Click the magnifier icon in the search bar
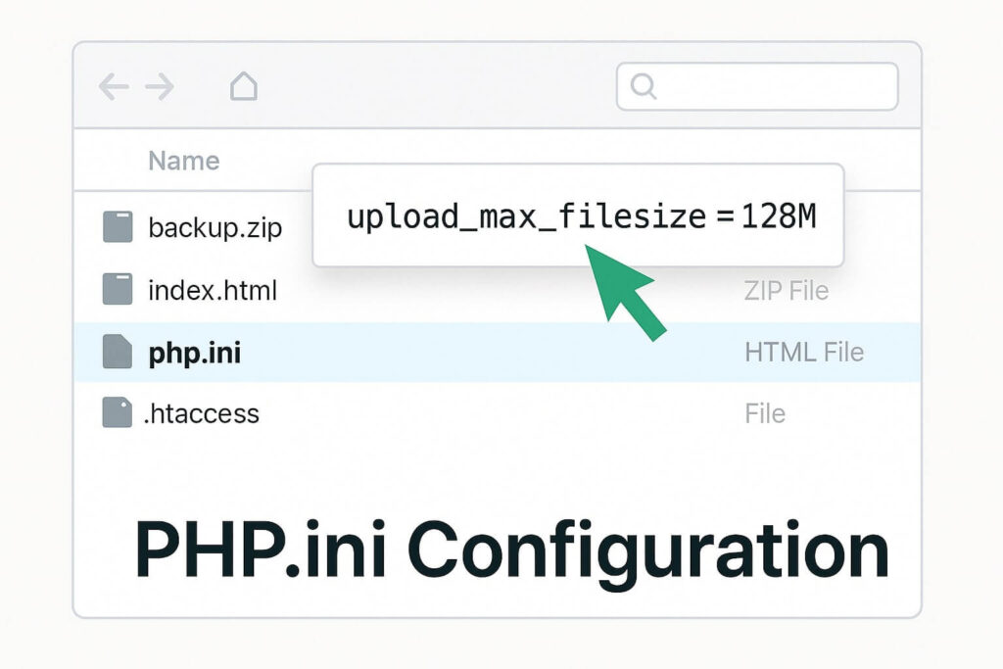Image resolution: width=1003 pixels, height=669 pixels. coord(644,87)
